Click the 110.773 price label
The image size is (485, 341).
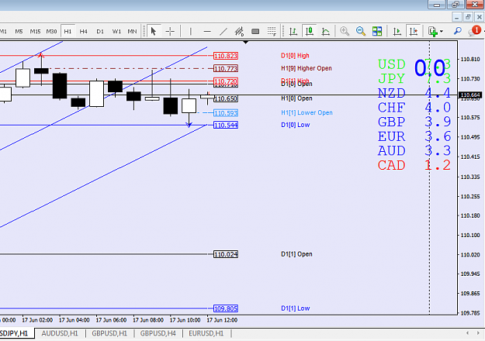[226, 68]
